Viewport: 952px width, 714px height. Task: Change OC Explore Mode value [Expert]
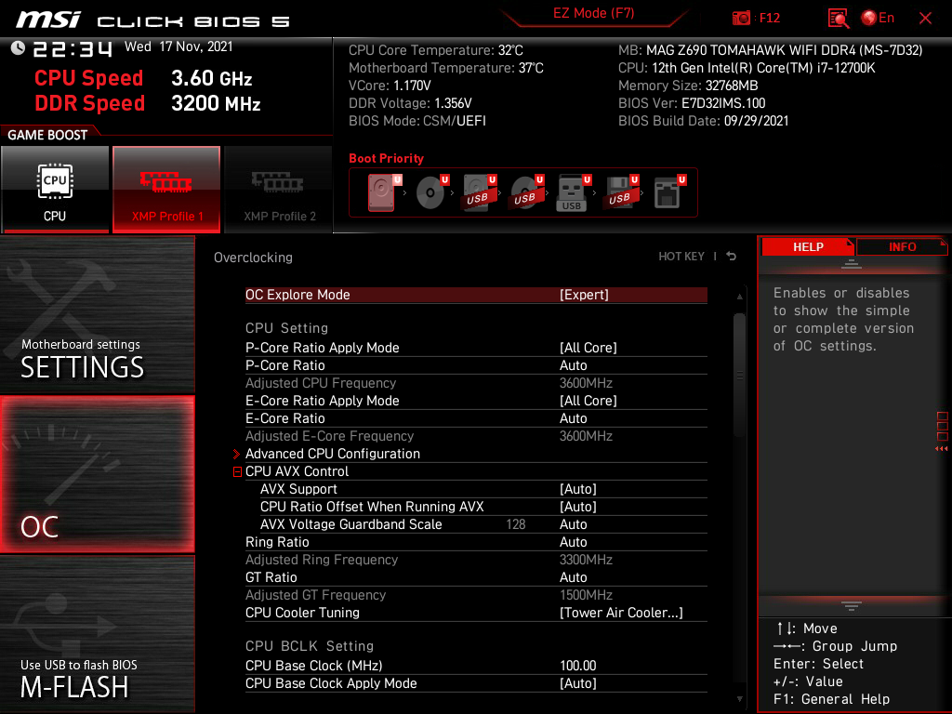[584, 295]
